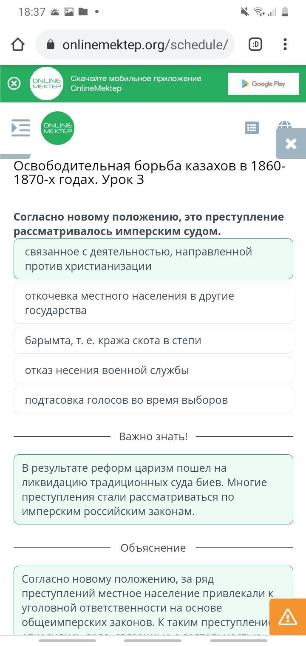Pick the answer about election vote rigging

[x=153, y=399]
